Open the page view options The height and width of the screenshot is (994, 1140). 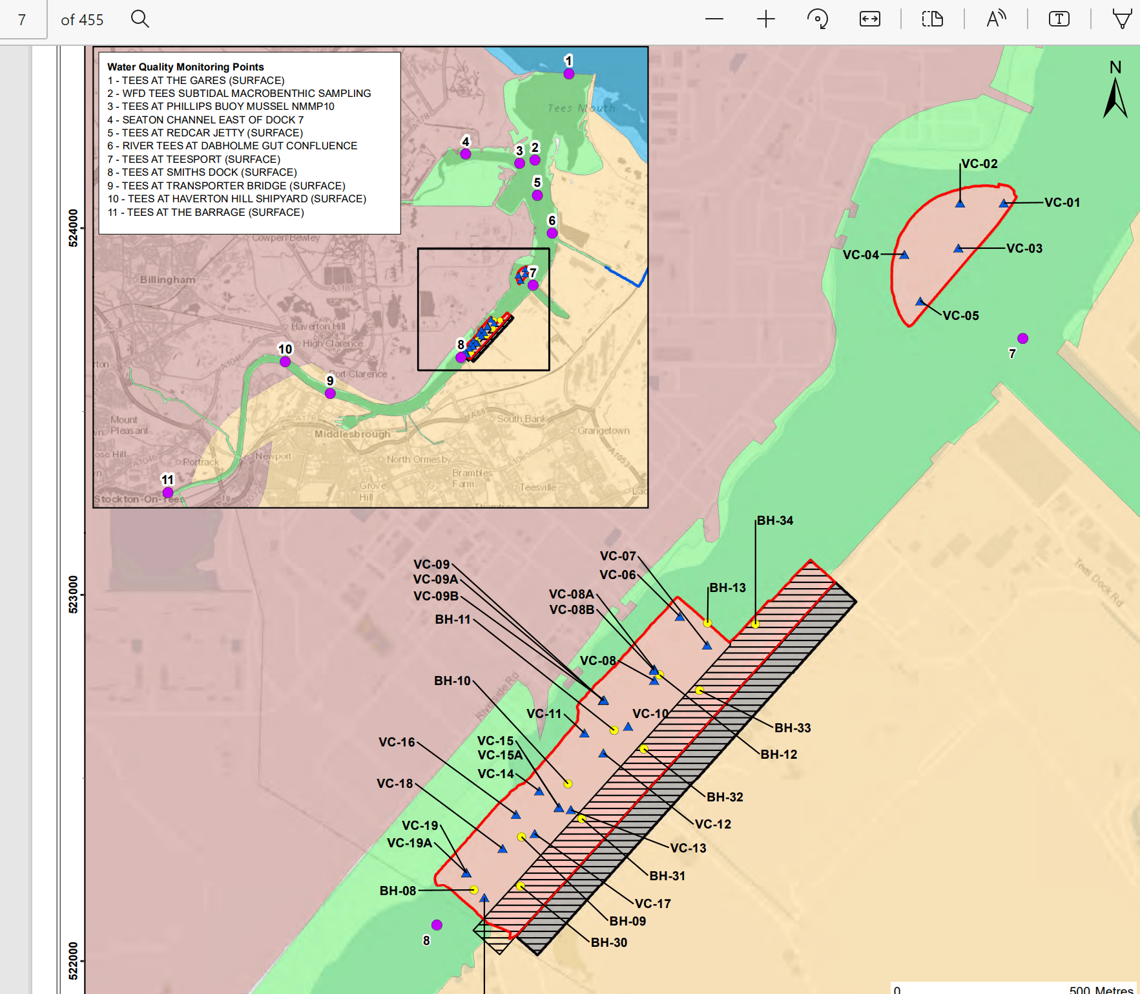click(932, 19)
